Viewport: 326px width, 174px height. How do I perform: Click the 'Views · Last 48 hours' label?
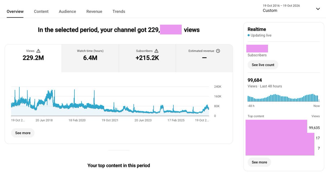[265, 86]
